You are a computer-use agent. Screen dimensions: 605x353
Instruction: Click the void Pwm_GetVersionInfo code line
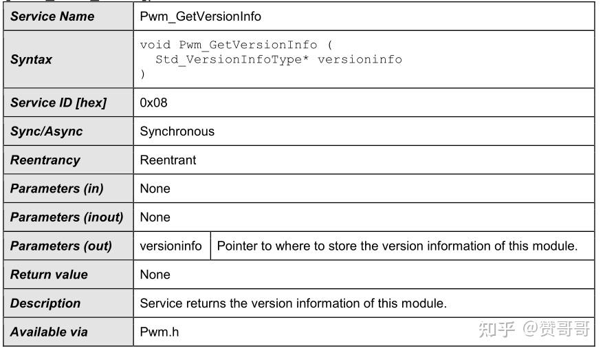pyautogui.click(x=236, y=45)
